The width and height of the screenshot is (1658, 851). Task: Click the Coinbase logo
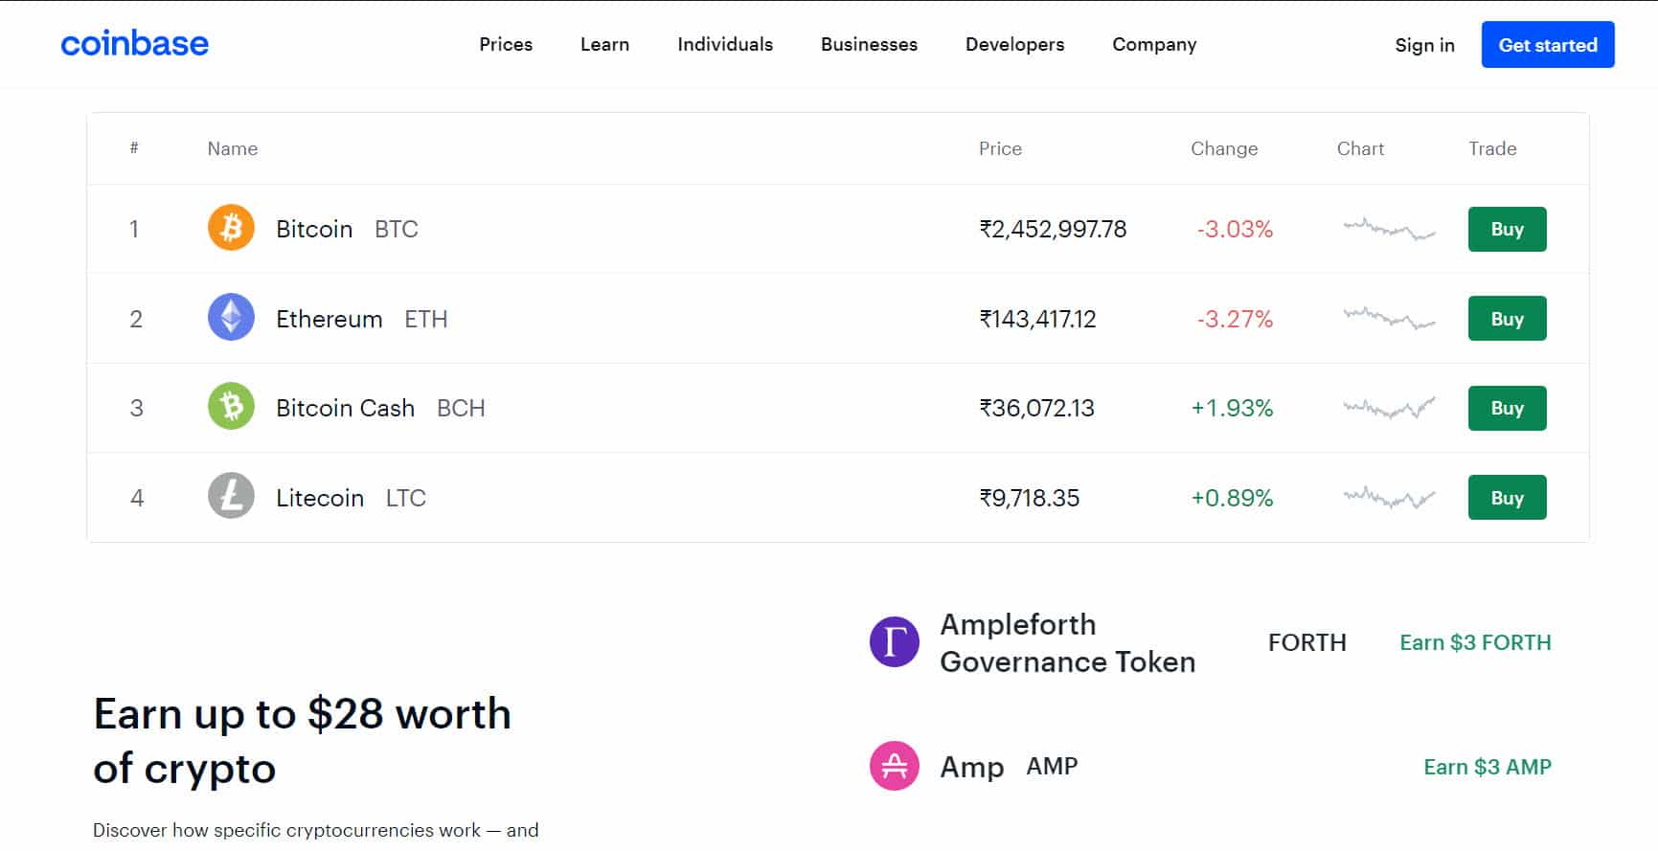[134, 44]
